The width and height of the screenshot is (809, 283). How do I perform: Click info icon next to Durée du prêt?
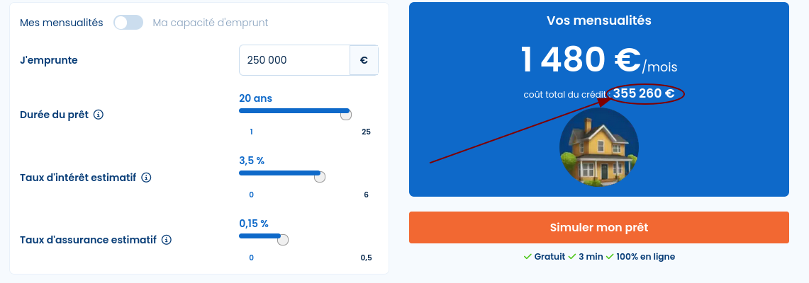[x=99, y=115]
